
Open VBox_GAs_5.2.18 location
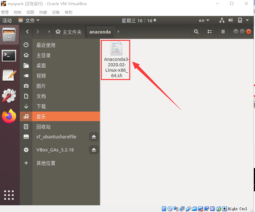coord(55,150)
